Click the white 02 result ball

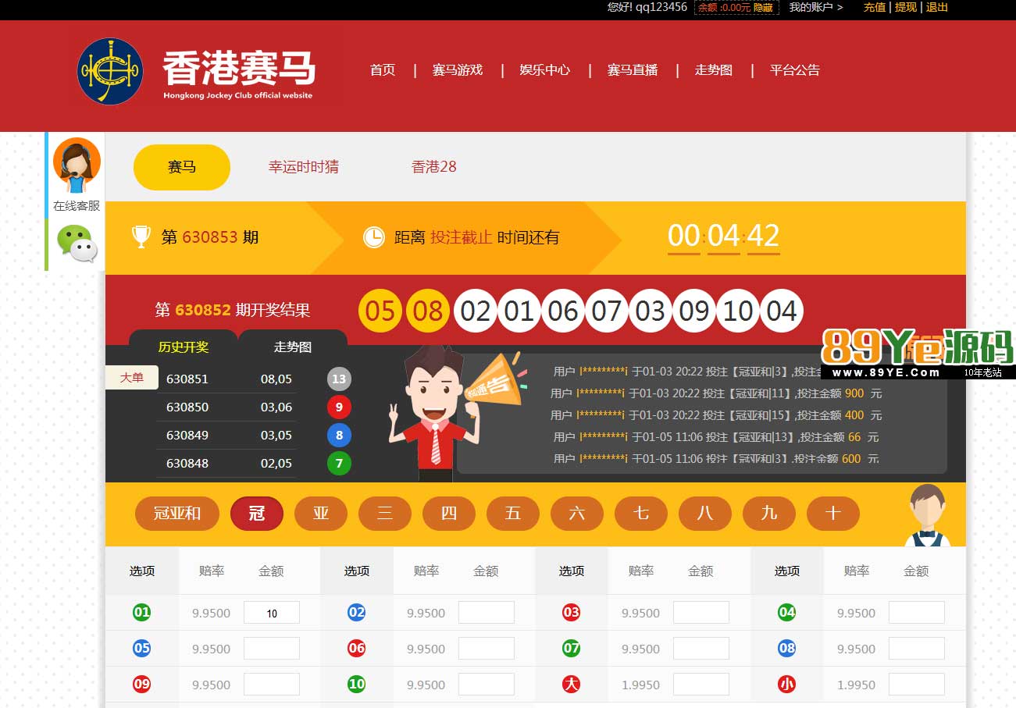click(x=475, y=311)
